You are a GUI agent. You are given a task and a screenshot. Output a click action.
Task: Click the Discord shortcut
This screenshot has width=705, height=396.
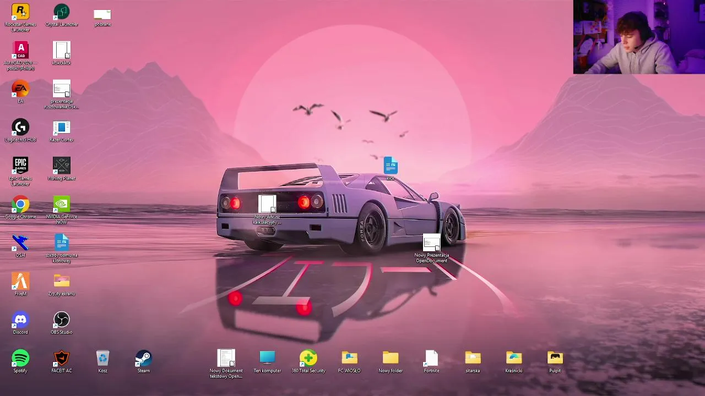pos(20,323)
